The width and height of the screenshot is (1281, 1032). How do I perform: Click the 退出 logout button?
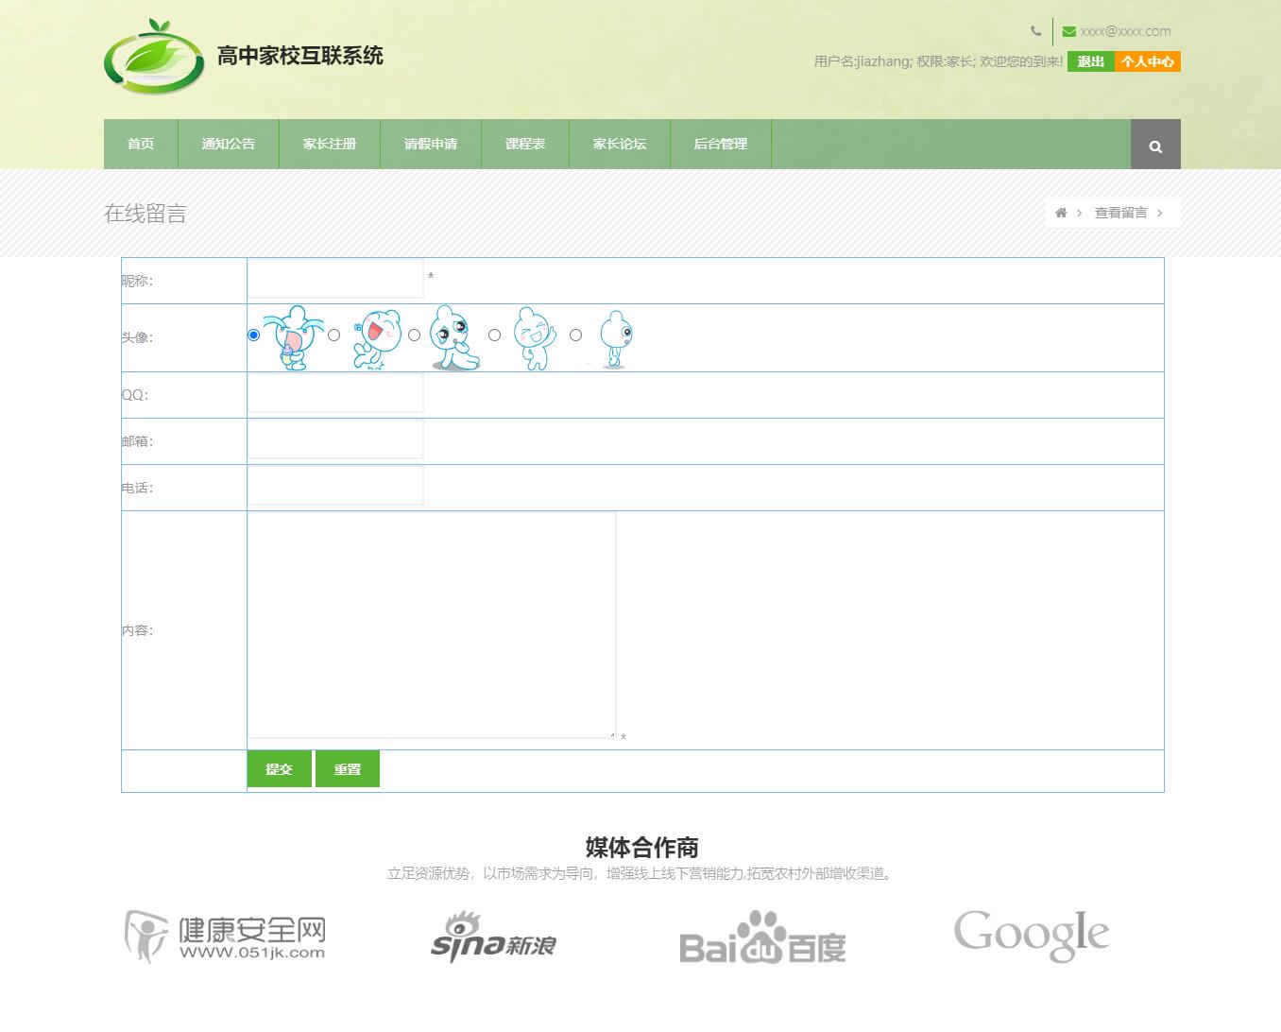coord(1090,60)
